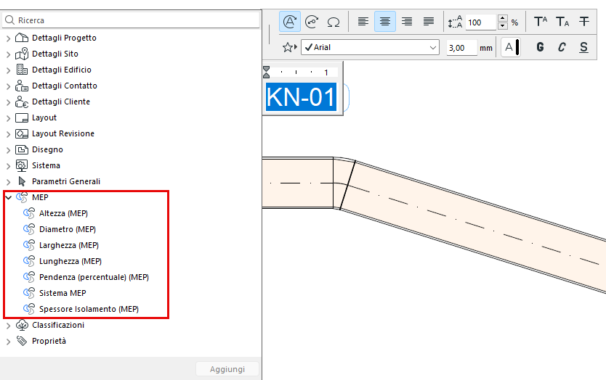
Task: Expand the Sistema group
Action: [x=9, y=166]
